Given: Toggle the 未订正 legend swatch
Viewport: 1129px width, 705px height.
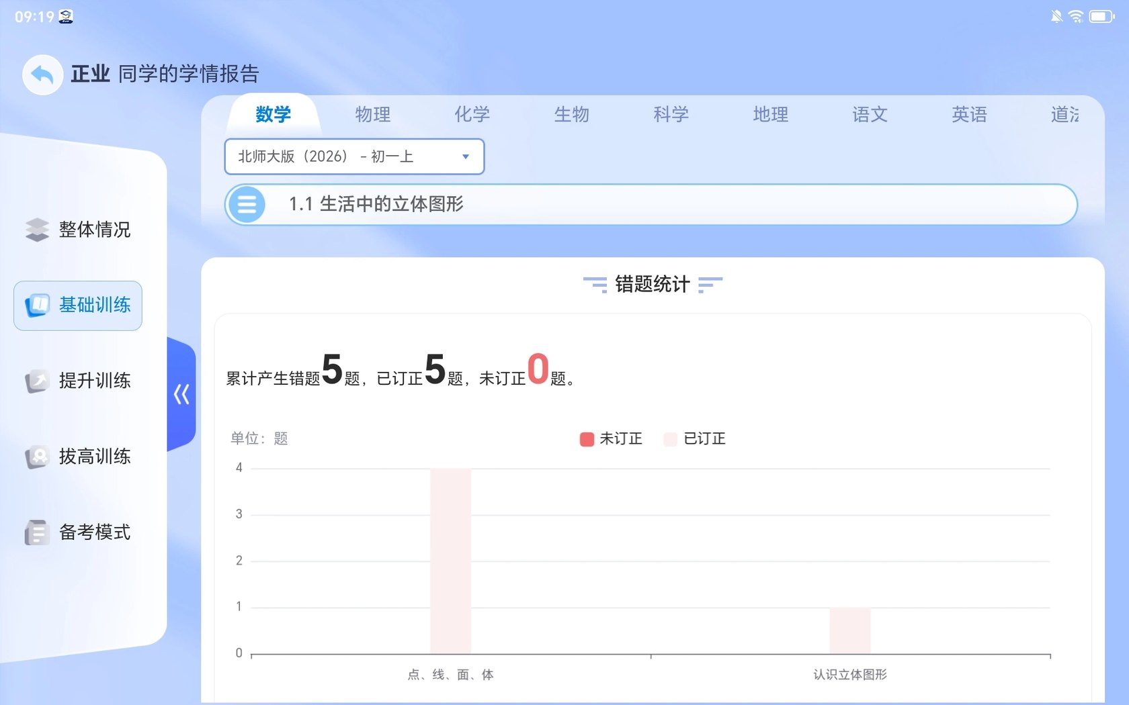Looking at the screenshot, I should click(587, 439).
